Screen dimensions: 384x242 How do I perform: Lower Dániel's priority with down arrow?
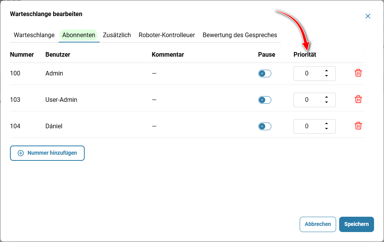pyautogui.click(x=327, y=129)
